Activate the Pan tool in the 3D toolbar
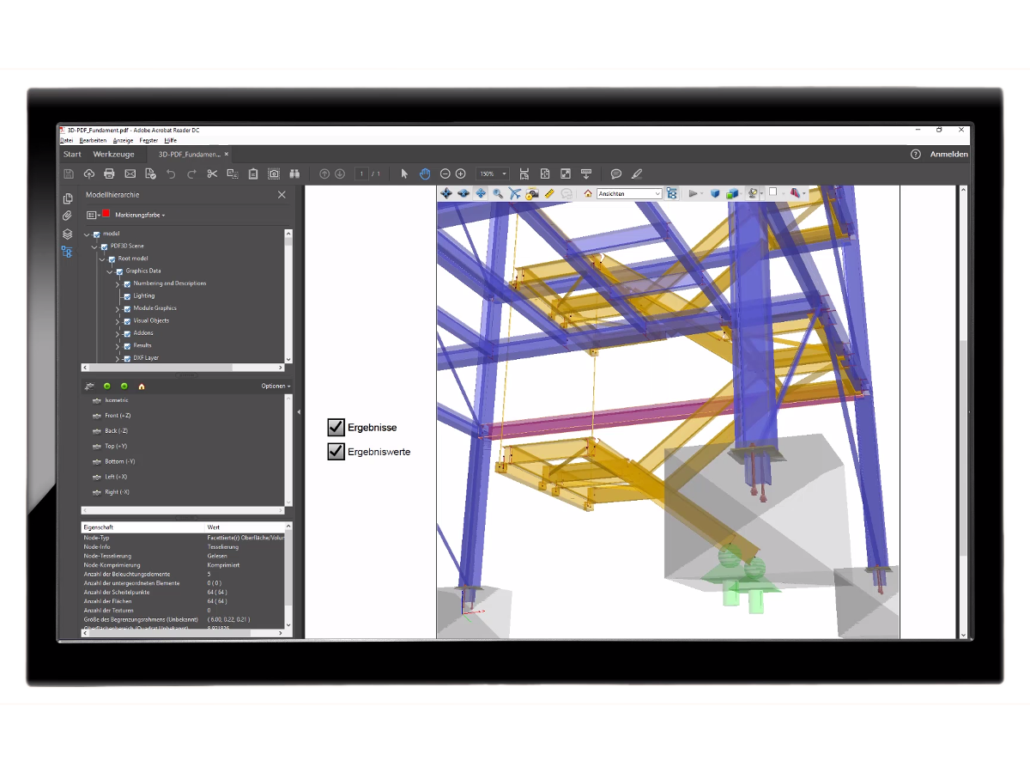This screenshot has height=773, width=1030. (480, 192)
